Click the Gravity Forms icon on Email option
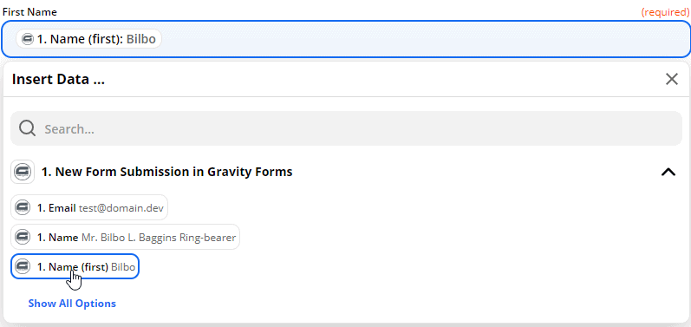This screenshot has height=327, width=691. [23, 207]
